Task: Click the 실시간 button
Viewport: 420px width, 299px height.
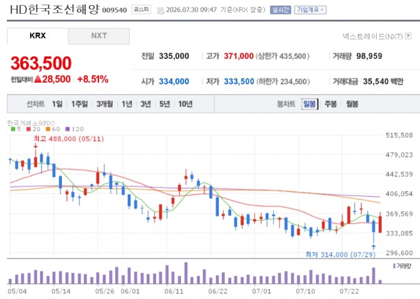Action: [280, 10]
